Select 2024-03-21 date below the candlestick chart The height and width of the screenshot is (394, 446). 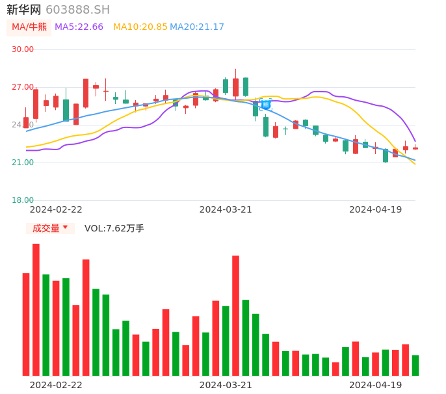pyautogui.click(x=226, y=209)
